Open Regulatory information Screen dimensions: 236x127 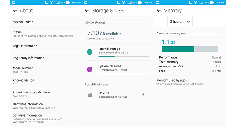pos(46,58)
